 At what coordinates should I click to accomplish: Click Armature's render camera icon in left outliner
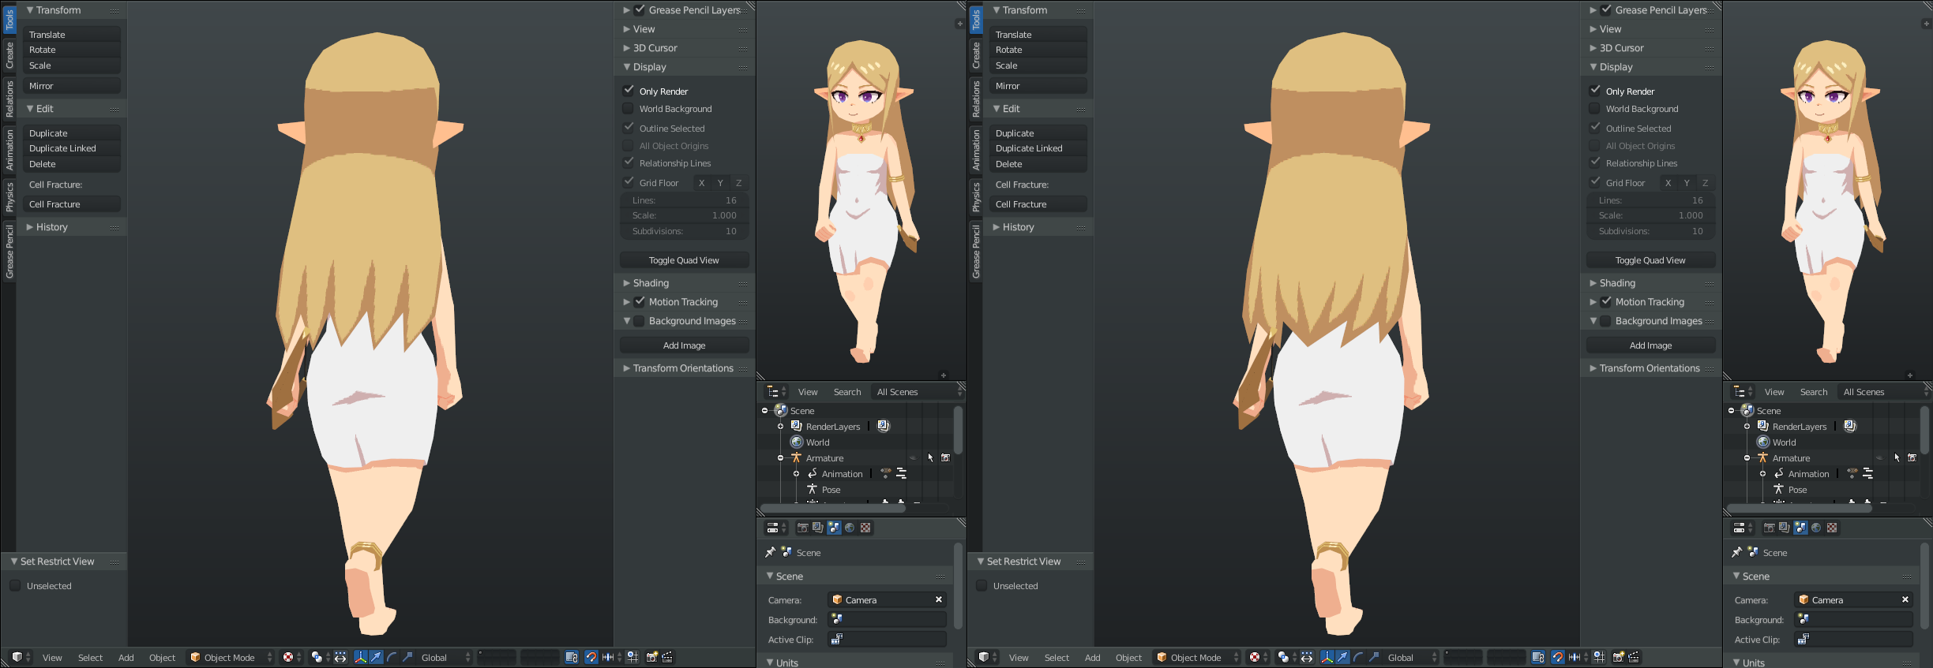click(945, 457)
